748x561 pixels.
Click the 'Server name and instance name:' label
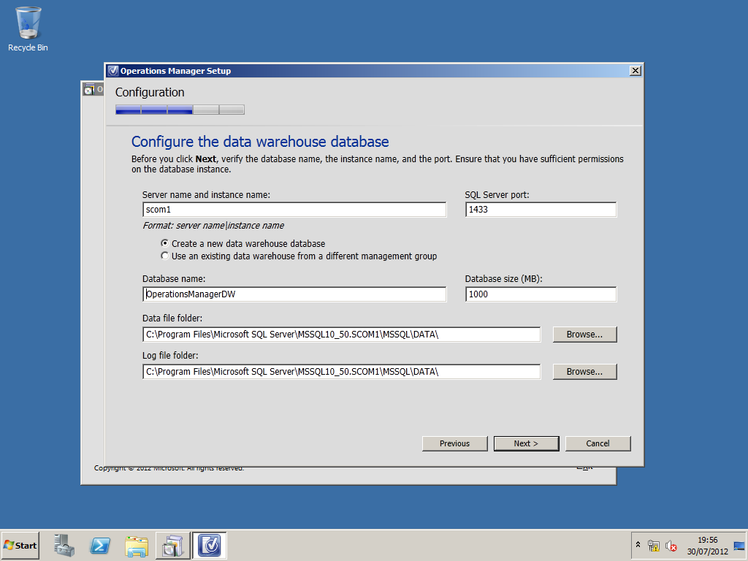[206, 194]
